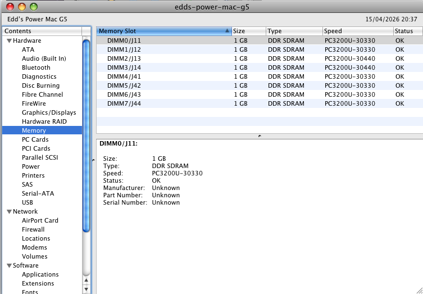Select Firewall under Network

[x=33, y=229]
